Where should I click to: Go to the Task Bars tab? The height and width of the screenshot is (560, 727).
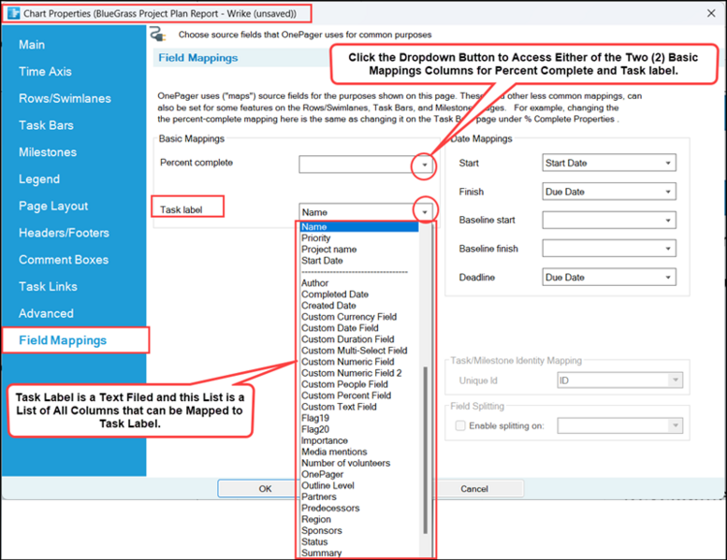click(46, 125)
